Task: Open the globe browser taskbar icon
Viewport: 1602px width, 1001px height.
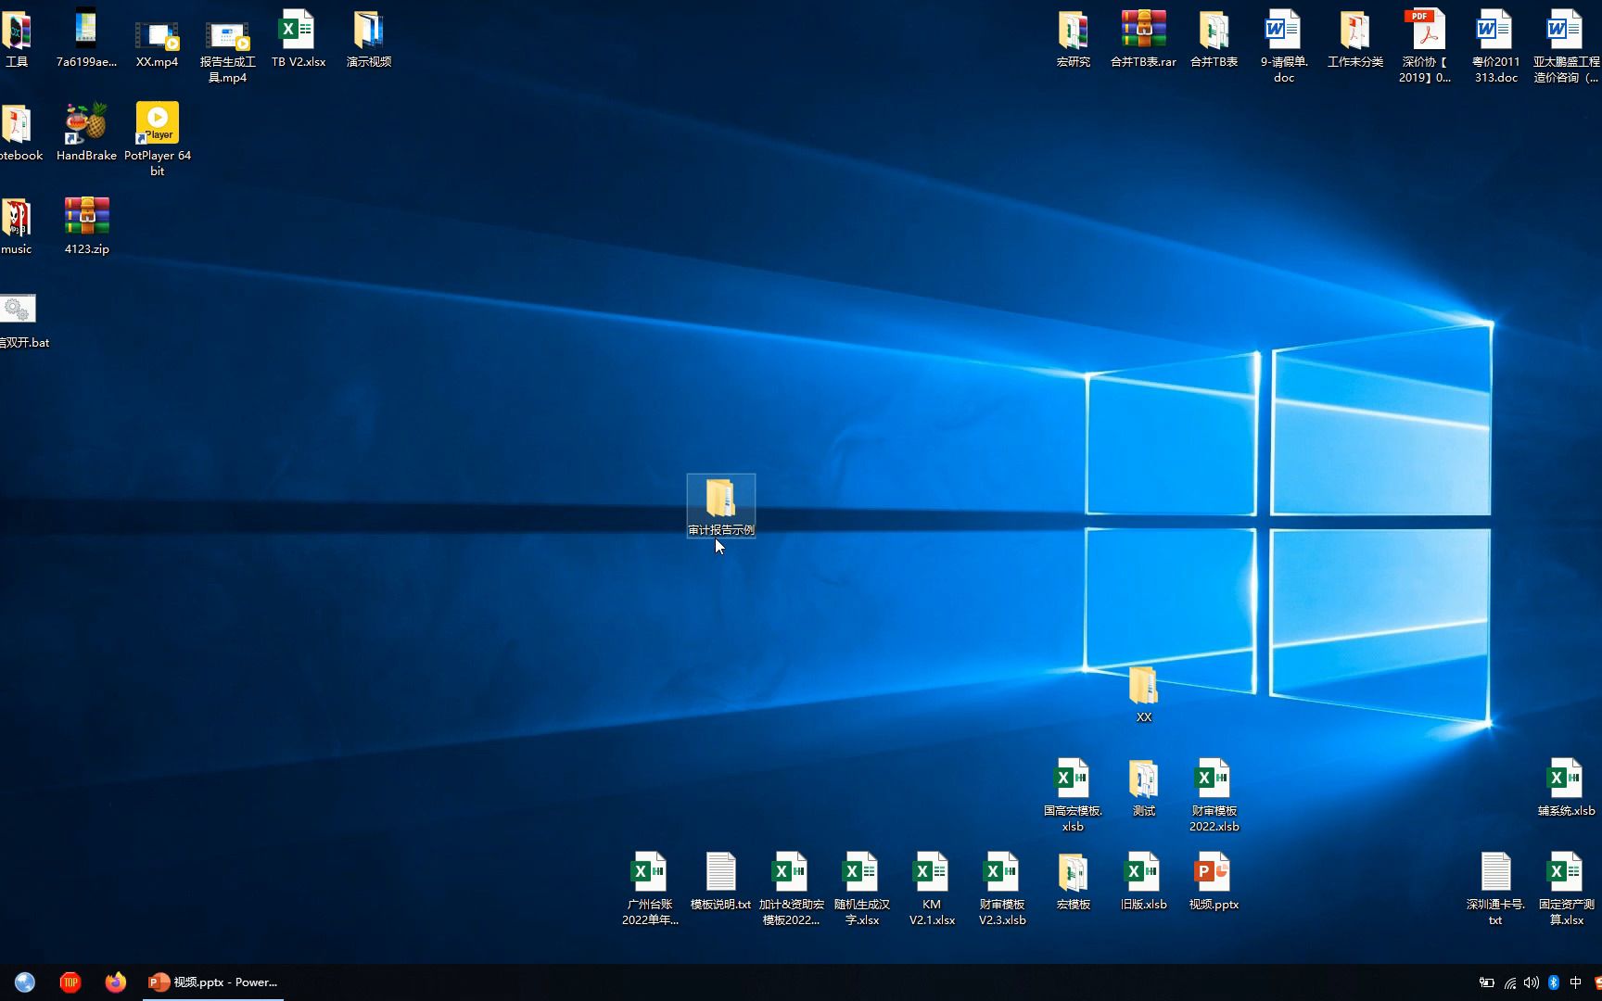Action: click(25, 982)
